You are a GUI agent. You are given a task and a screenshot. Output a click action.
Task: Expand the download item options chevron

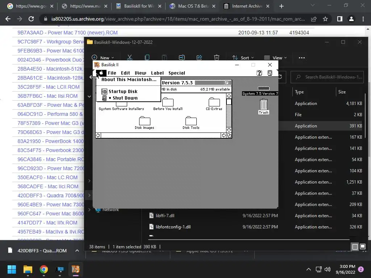point(77,250)
